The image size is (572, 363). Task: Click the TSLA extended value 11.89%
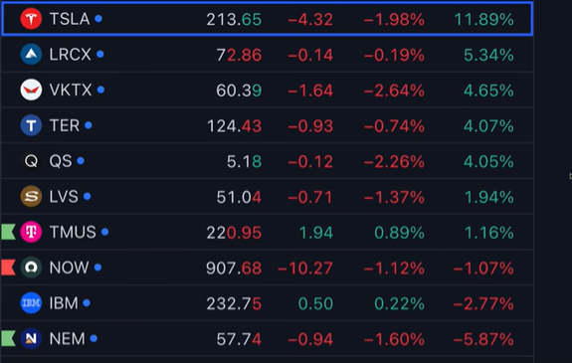pos(484,20)
